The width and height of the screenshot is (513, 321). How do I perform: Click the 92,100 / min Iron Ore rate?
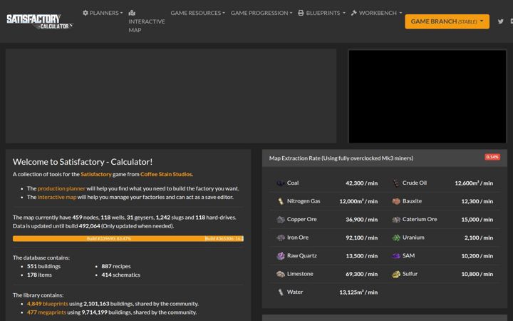361,238
